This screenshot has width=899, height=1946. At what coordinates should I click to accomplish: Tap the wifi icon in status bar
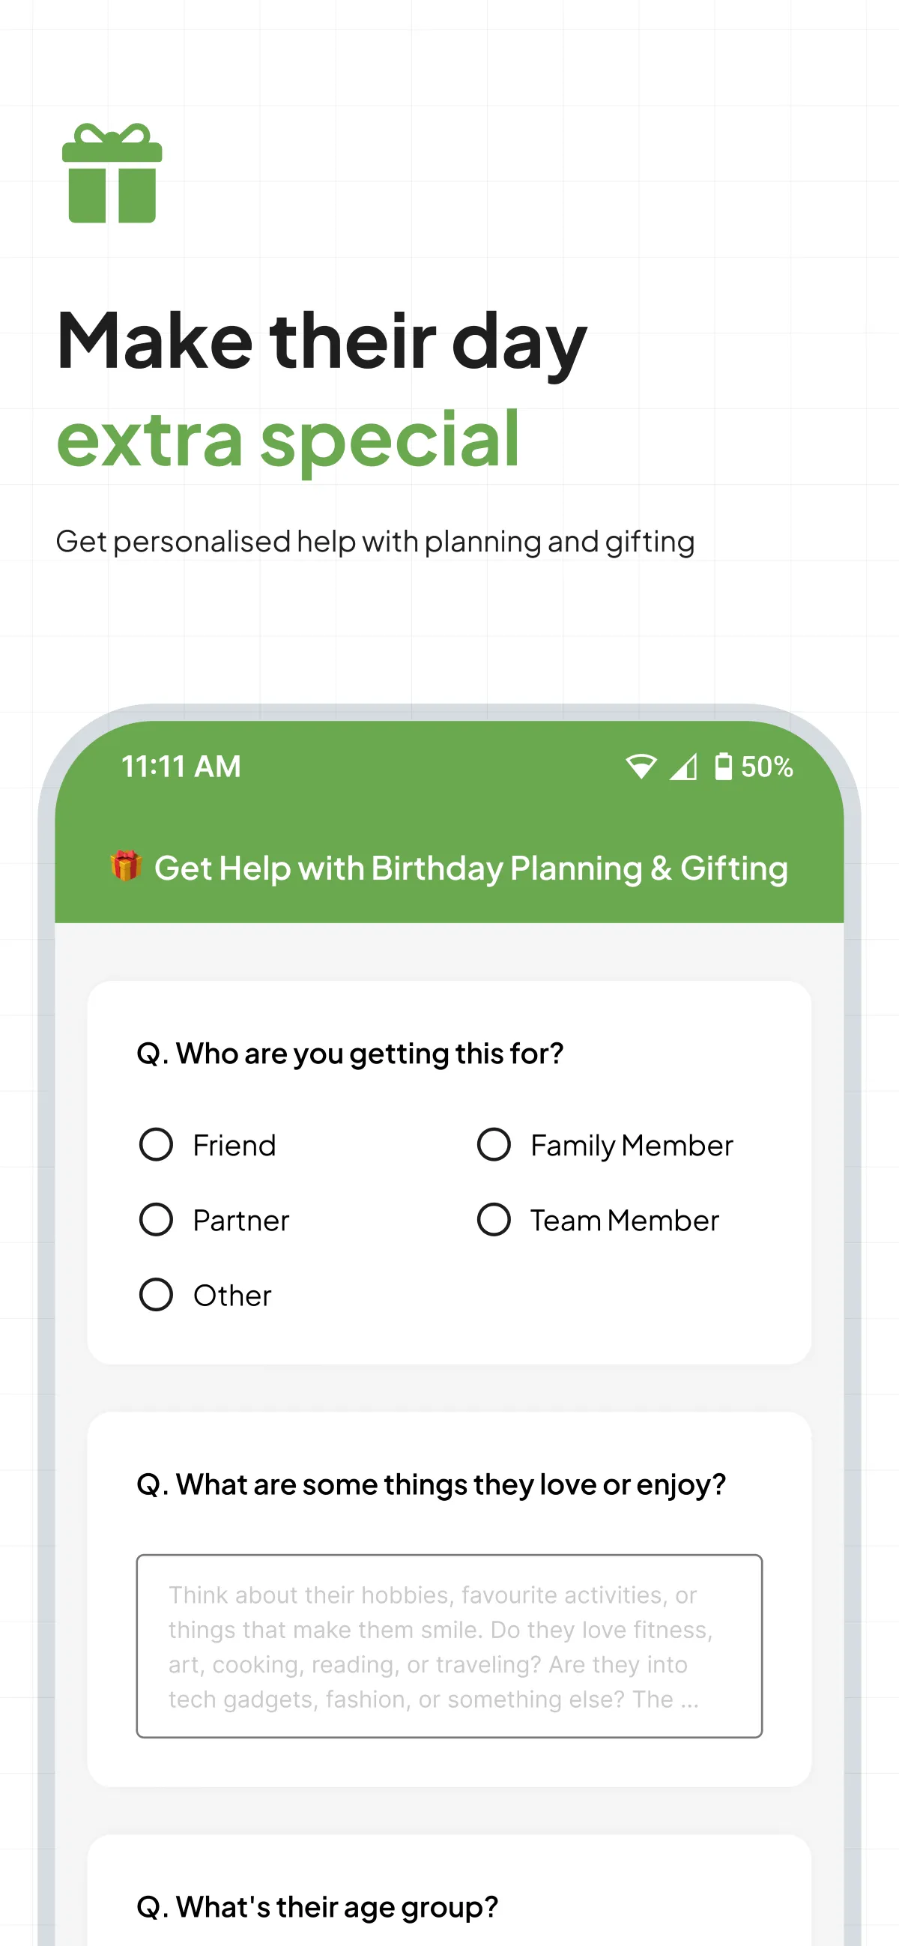tap(641, 767)
